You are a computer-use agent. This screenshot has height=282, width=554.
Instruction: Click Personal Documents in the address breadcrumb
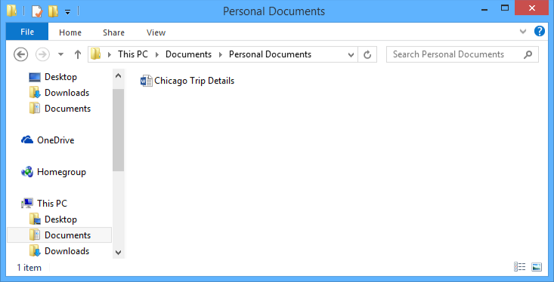(271, 54)
